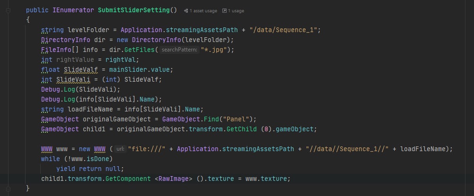Click the child1 variable declaration

[94, 129]
